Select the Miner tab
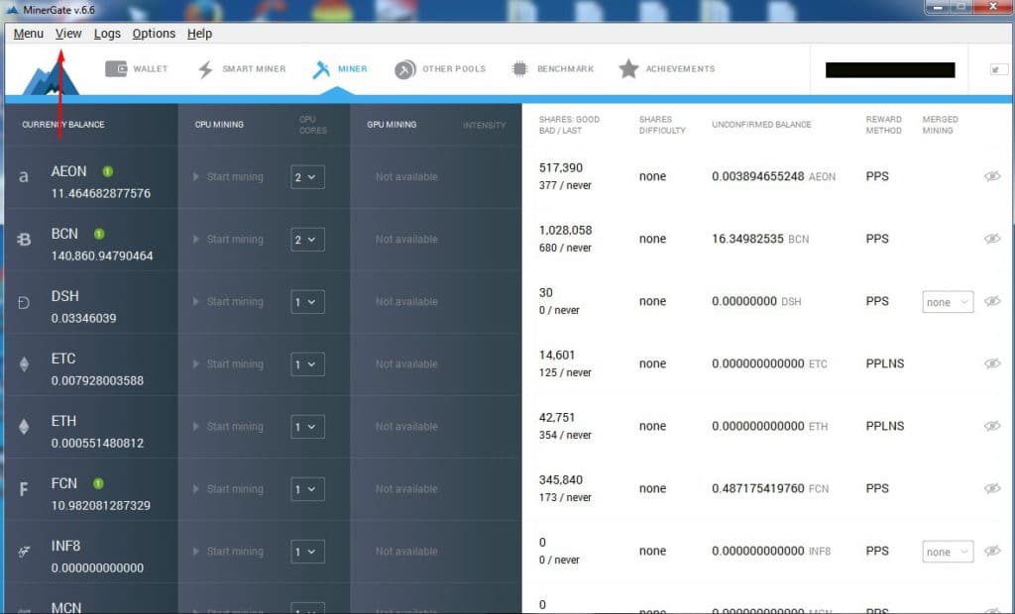The height and width of the screenshot is (614, 1015). tap(340, 68)
